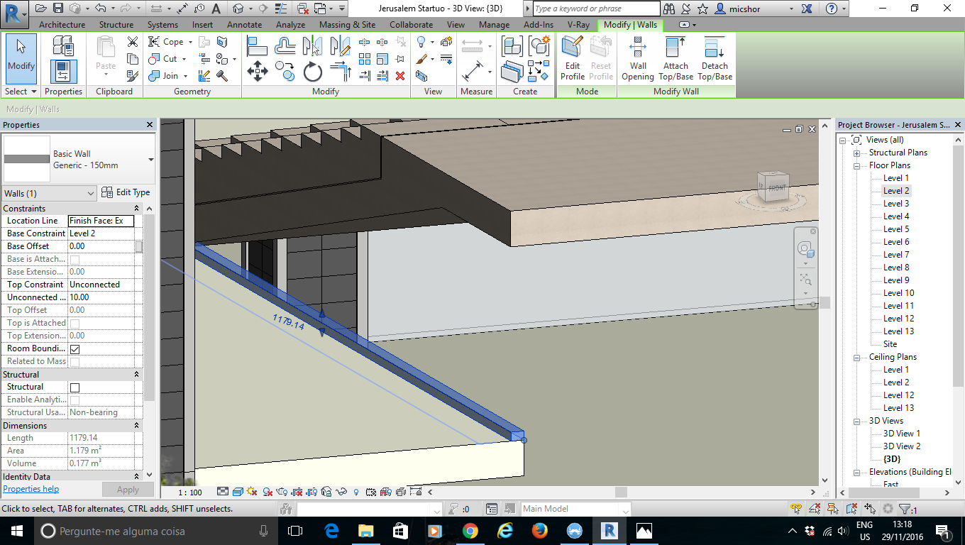Open Revit from the Windows taskbar
This screenshot has height=545, width=965.
click(x=609, y=531)
